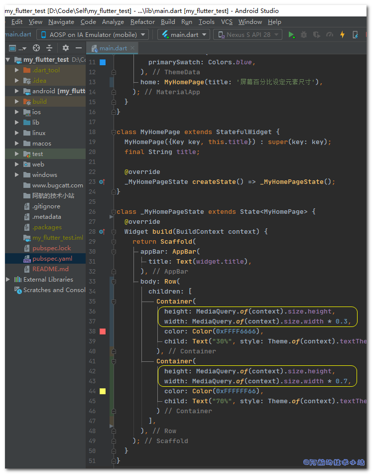Open the AOSP on IA Emulator device dropdown
The height and width of the screenshot is (474, 372).
pos(93,34)
